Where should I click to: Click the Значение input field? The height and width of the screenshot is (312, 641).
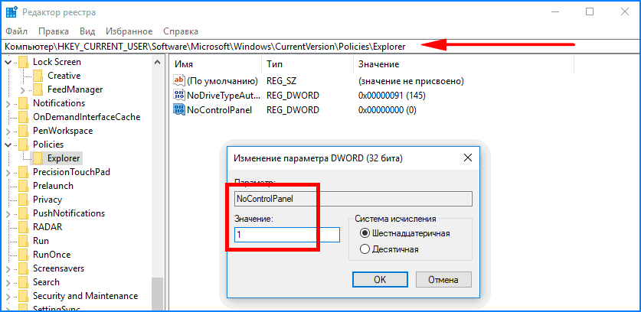[x=287, y=236]
